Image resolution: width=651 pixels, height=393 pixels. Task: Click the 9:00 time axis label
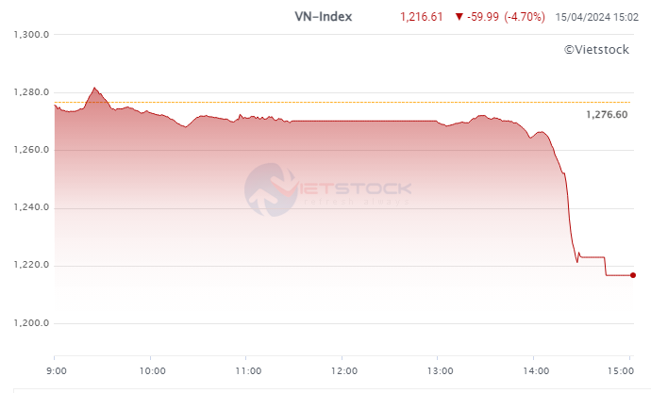pyautogui.click(x=56, y=371)
